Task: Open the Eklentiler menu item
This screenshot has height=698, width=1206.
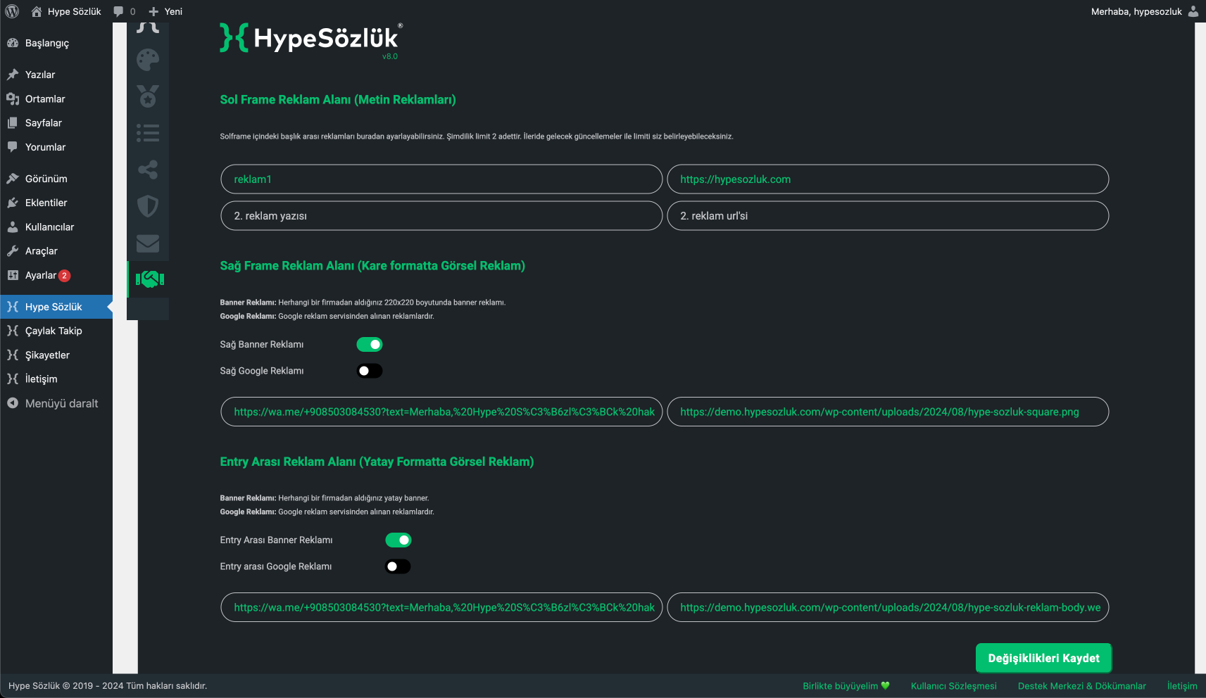Action: (56, 203)
